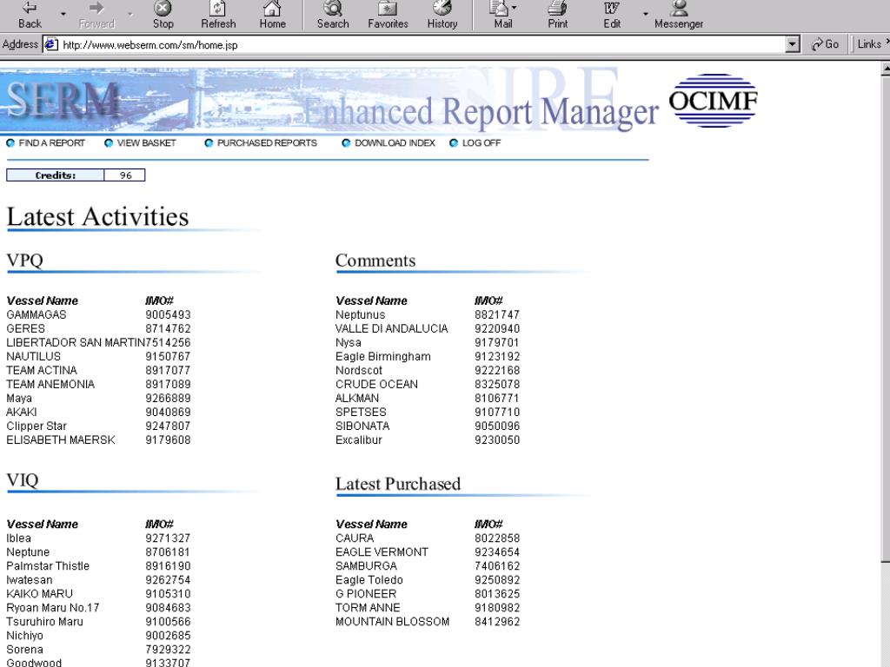Select CAURA in Latest Purchased
The image size is (890, 667).
(x=355, y=538)
